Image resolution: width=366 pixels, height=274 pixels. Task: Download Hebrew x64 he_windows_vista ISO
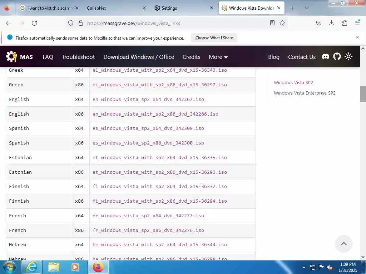click(x=160, y=244)
